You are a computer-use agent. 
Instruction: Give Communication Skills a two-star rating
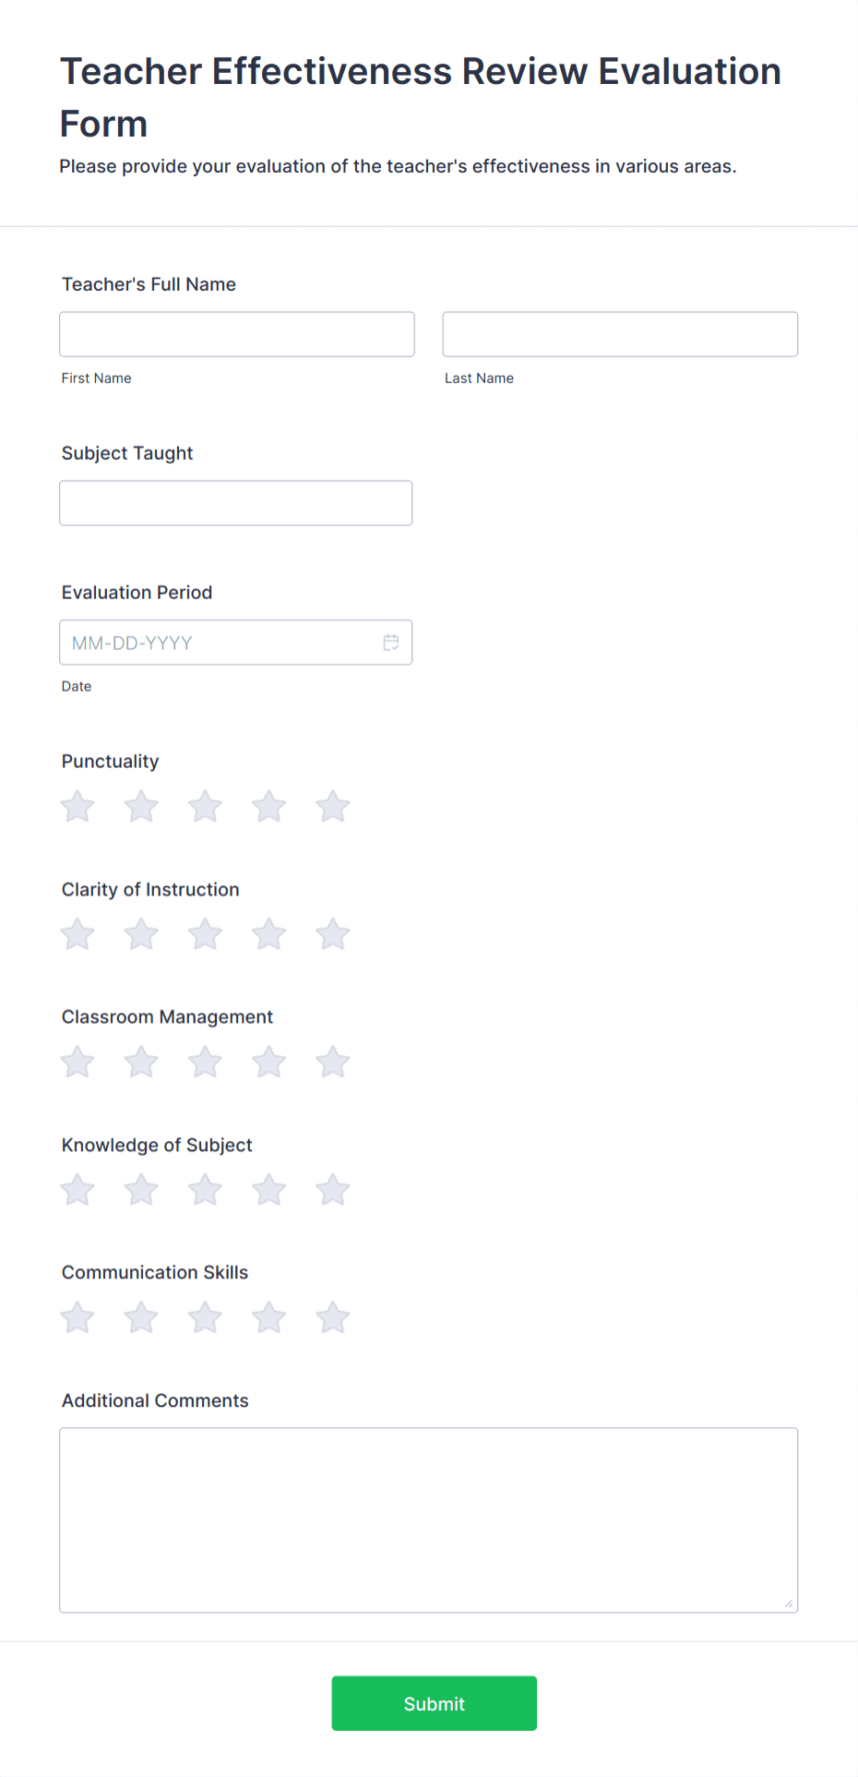pyautogui.click(x=140, y=1317)
